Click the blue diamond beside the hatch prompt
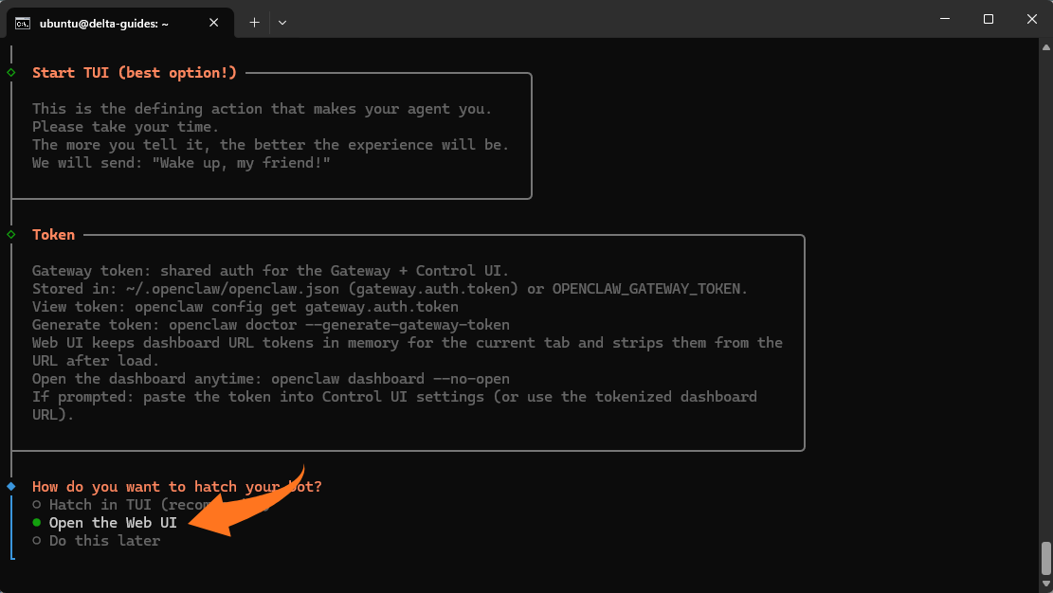The height and width of the screenshot is (593, 1053). 11,486
